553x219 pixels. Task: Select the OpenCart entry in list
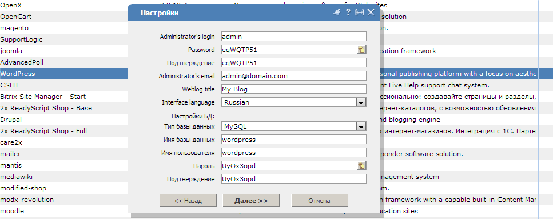click(79, 17)
